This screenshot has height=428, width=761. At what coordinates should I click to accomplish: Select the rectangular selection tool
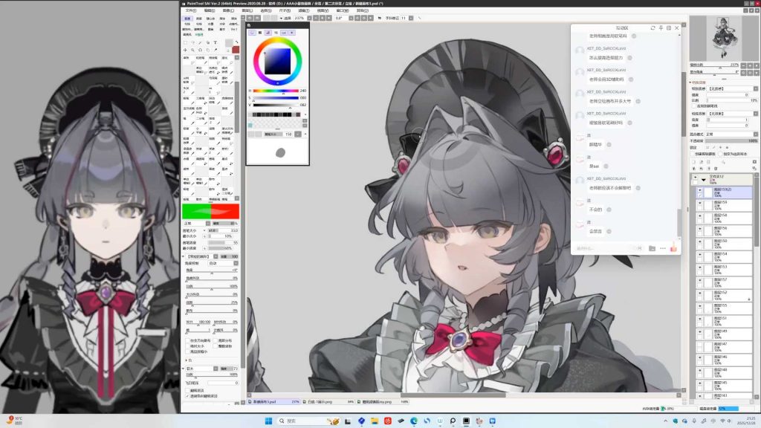click(x=186, y=42)
